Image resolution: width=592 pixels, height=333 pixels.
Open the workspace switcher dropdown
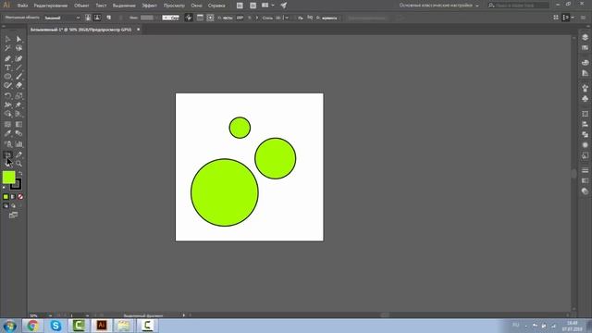(439, 6)
